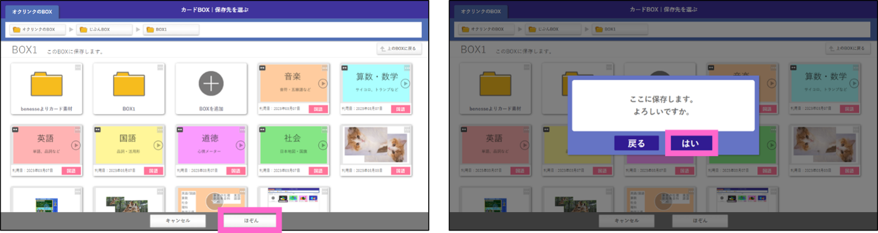
Task: Open benesseよりカード素材 folder in right screenshot
Action: coord(496,88)
